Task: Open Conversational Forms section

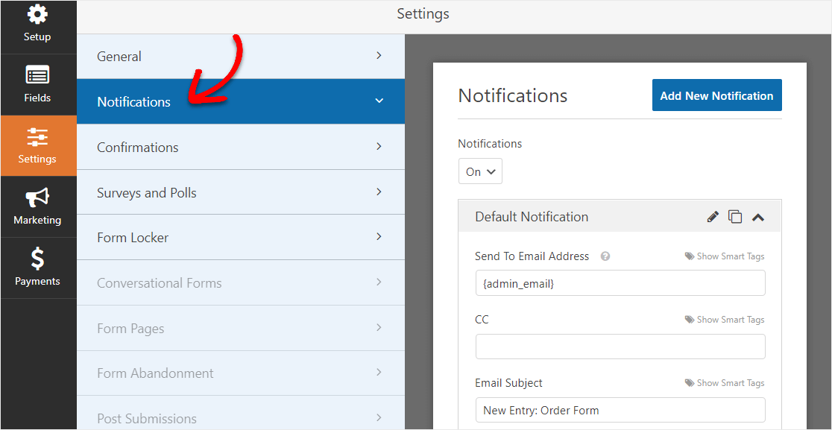Action: 240,282
